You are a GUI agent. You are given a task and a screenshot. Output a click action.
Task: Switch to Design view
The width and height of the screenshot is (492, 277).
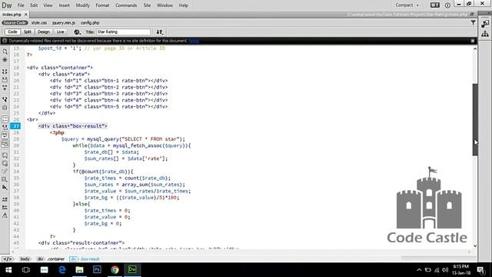coord(44,32)
